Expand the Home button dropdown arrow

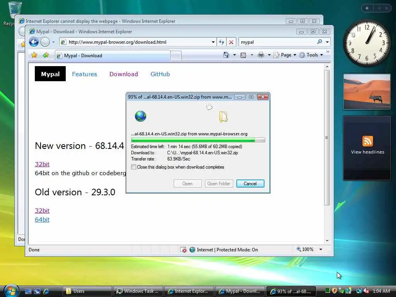click(234, 55)
